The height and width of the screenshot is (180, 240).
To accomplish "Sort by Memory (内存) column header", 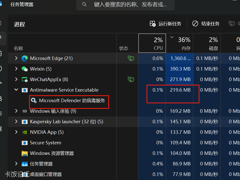I will [180, 43].
